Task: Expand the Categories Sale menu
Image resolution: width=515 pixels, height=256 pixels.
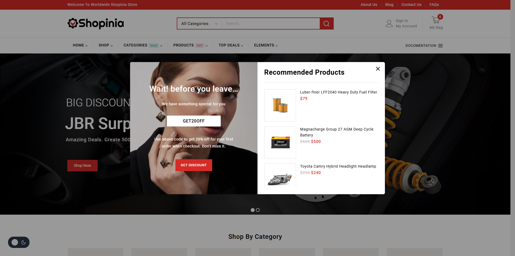Action: (x=143, y=45)
